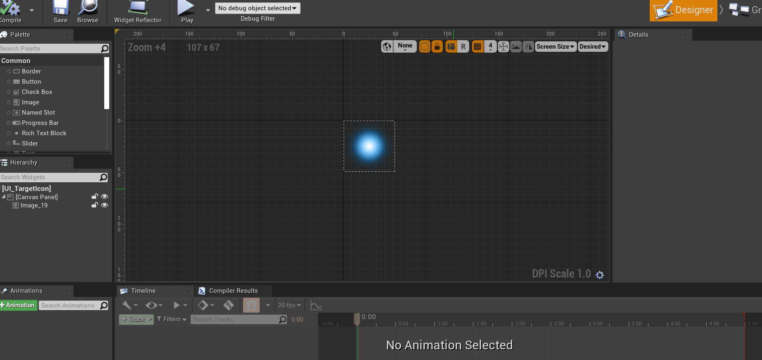
Task: Open the Desired fill mode dropdown
Action: click(x=593, y=47)
